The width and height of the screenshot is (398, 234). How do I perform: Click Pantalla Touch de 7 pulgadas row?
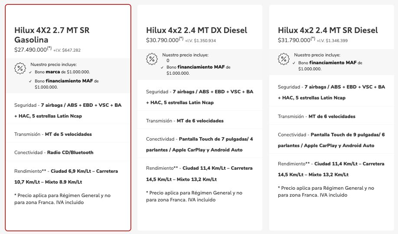tap(200, 144)
